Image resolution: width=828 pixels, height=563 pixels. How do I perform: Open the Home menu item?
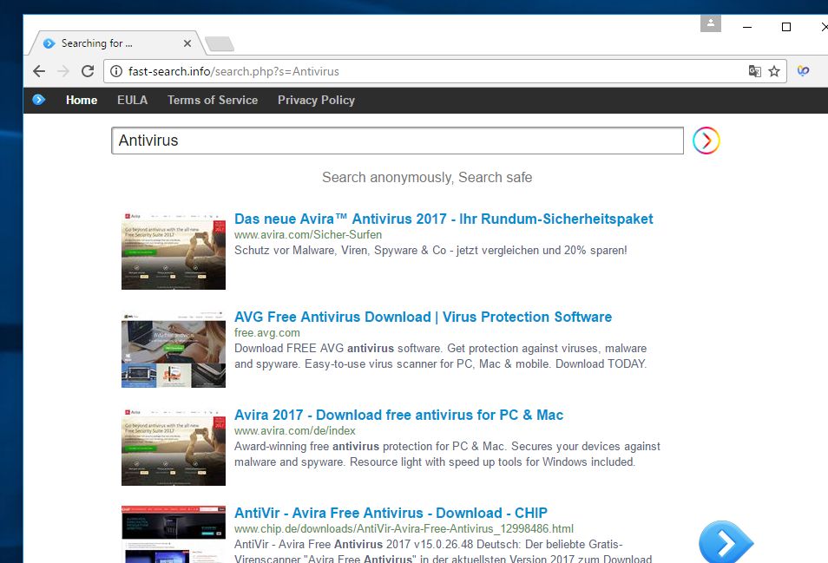(82, 101)
